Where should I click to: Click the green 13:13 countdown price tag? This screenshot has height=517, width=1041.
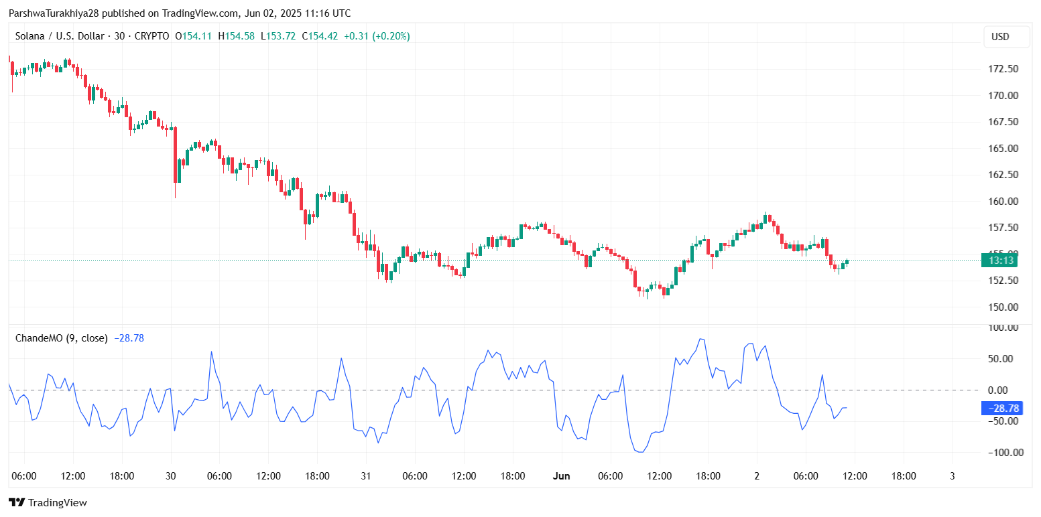(1001, 260)
